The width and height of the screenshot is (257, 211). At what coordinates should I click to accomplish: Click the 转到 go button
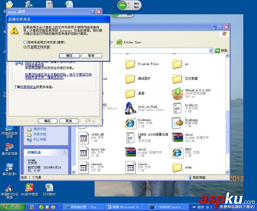pyautogui.click(x=221, y=51)
